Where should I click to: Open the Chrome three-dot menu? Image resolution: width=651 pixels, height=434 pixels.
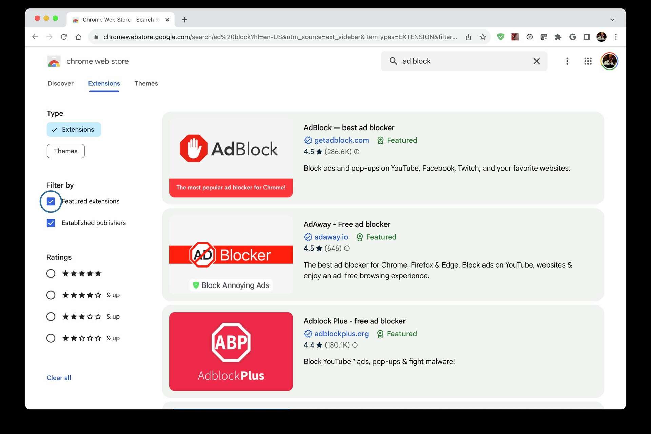point(616,37)
